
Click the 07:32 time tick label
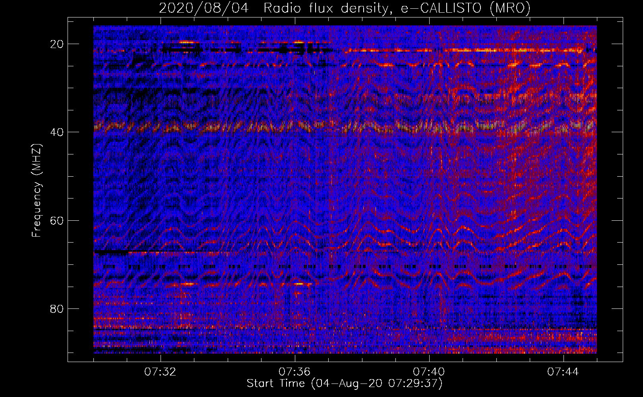click(x=160, y=372)
